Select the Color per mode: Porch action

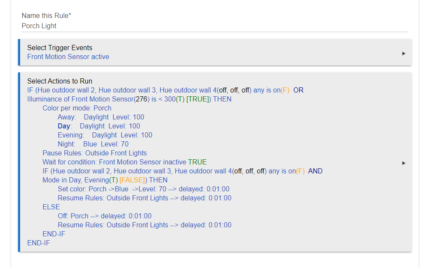[77, 108]
